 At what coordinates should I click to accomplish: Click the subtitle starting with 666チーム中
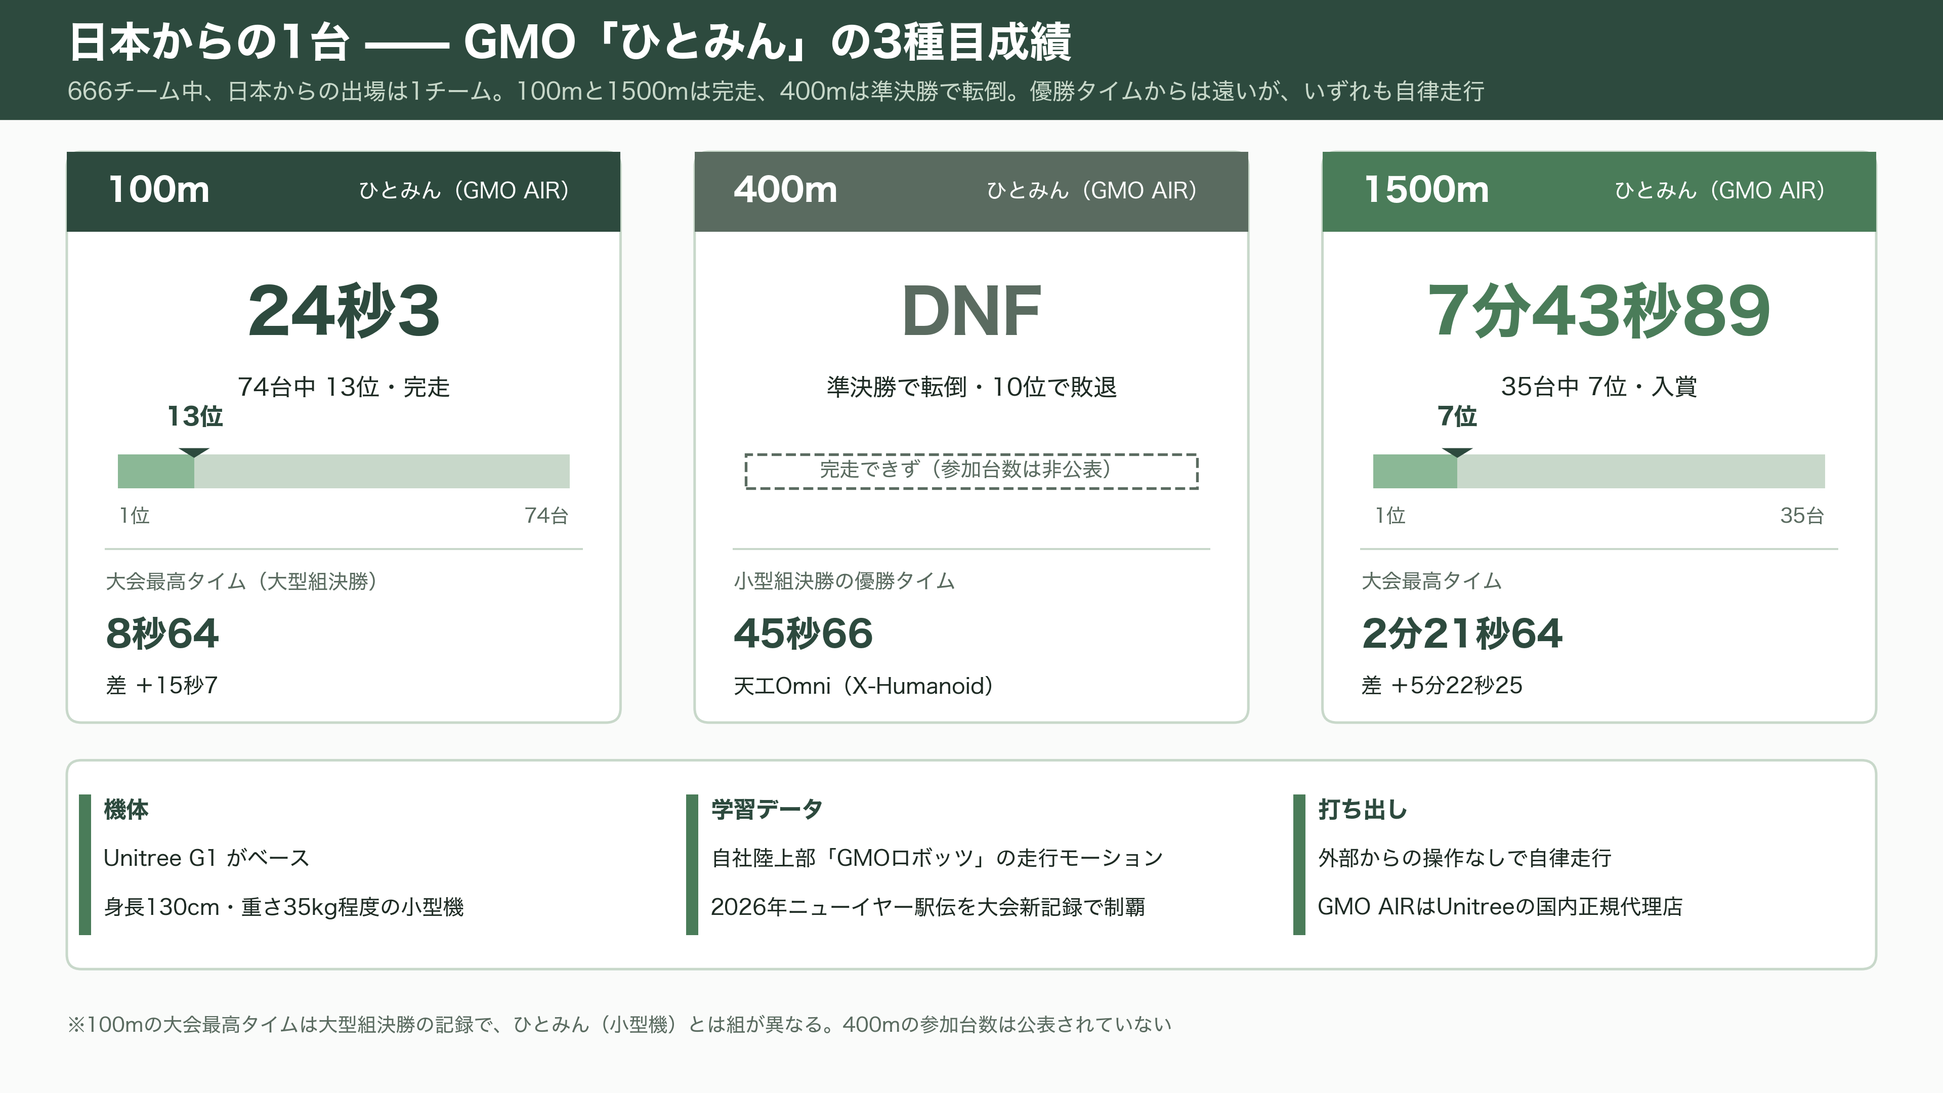[x=775, y=91]
